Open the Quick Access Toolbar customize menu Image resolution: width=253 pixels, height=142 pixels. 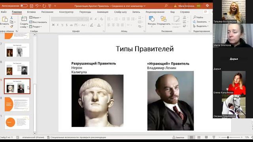tap(55, 6)
